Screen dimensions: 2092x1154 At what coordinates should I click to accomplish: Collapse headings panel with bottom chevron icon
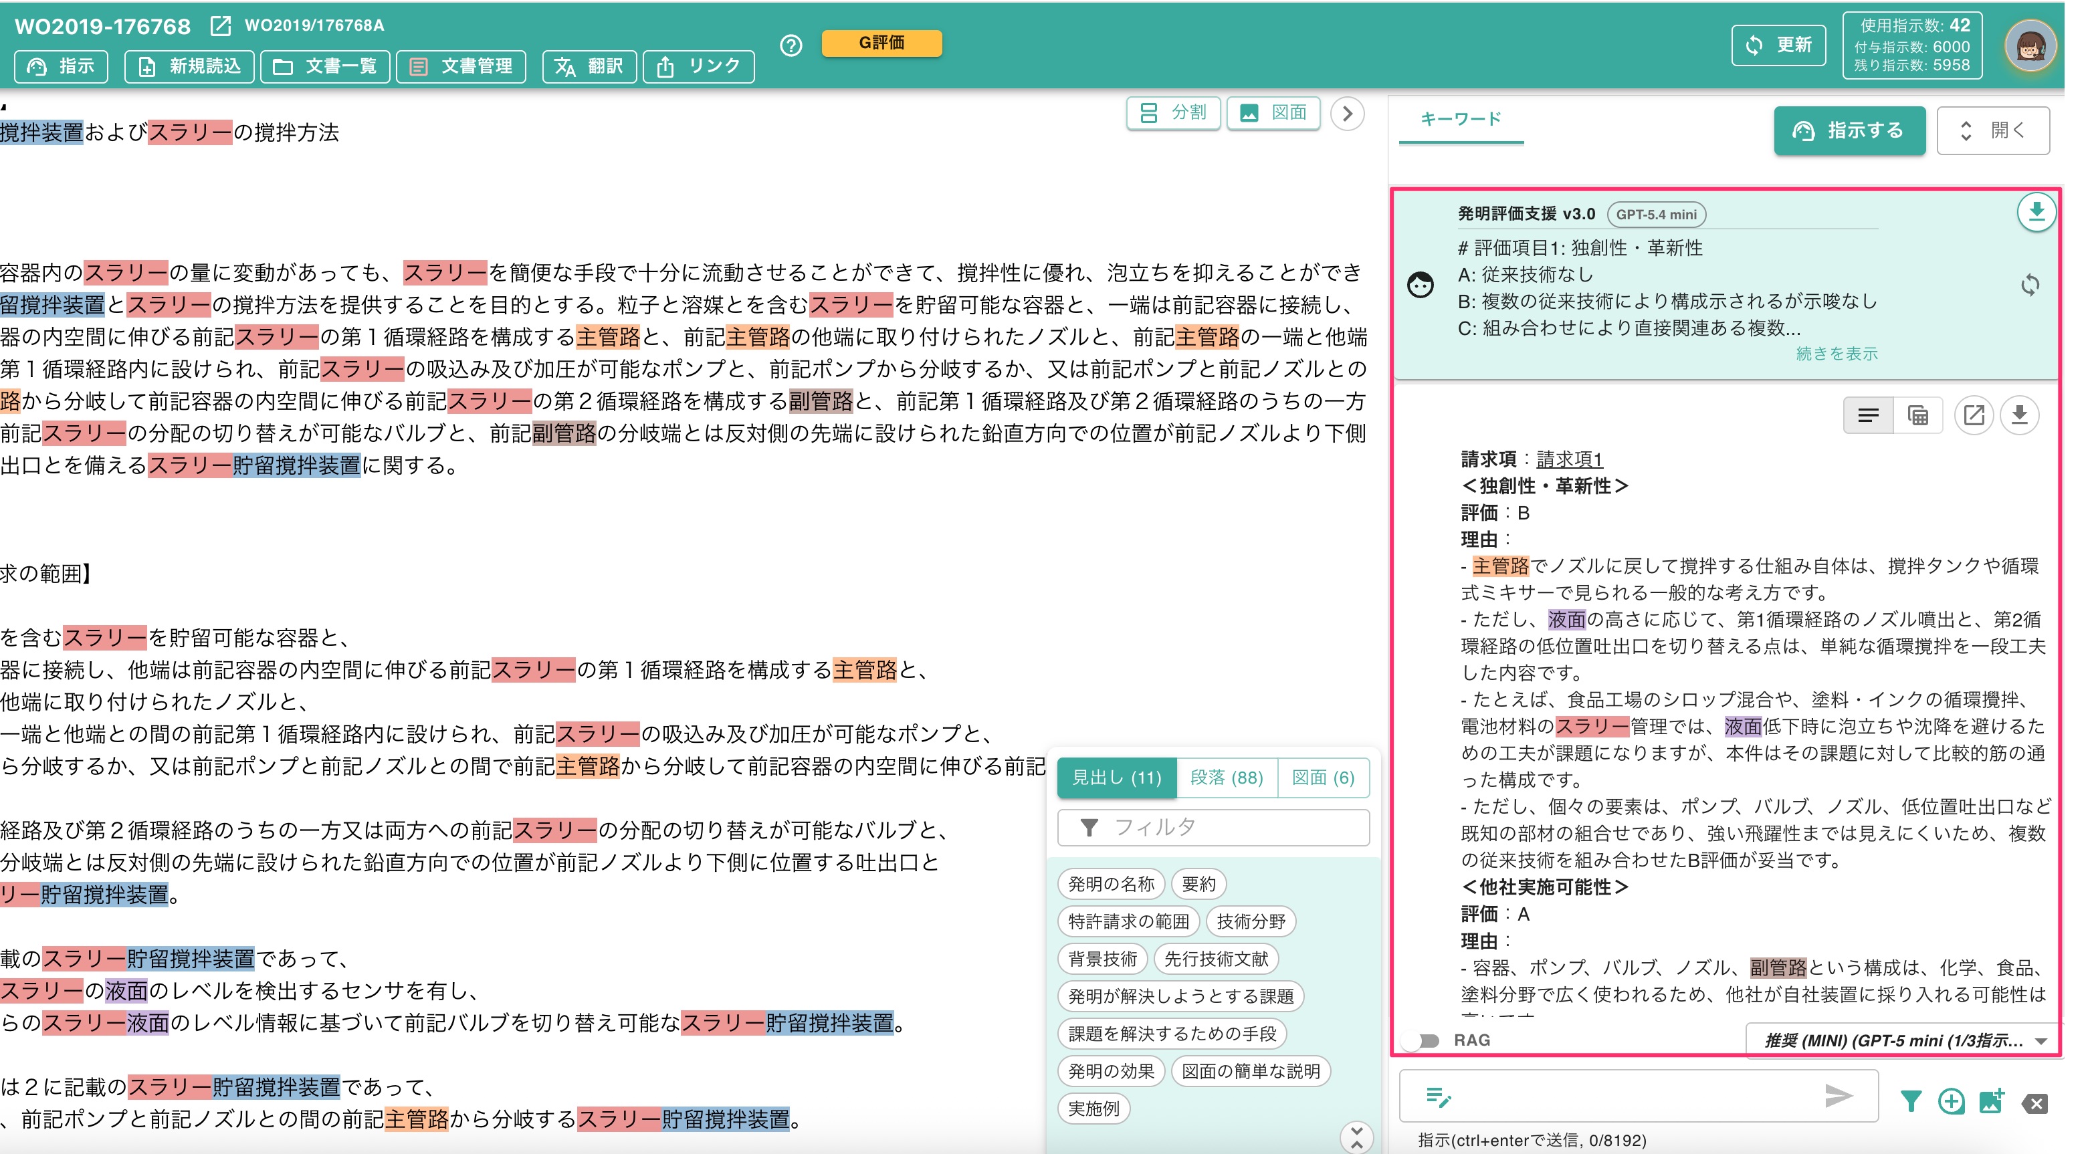pos(1356,1137)
